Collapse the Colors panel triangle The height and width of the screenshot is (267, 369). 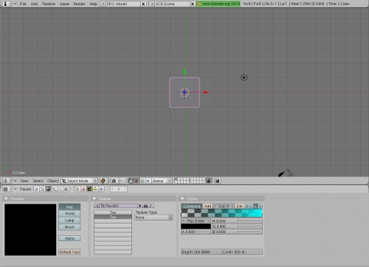click(x=182, y=198)
